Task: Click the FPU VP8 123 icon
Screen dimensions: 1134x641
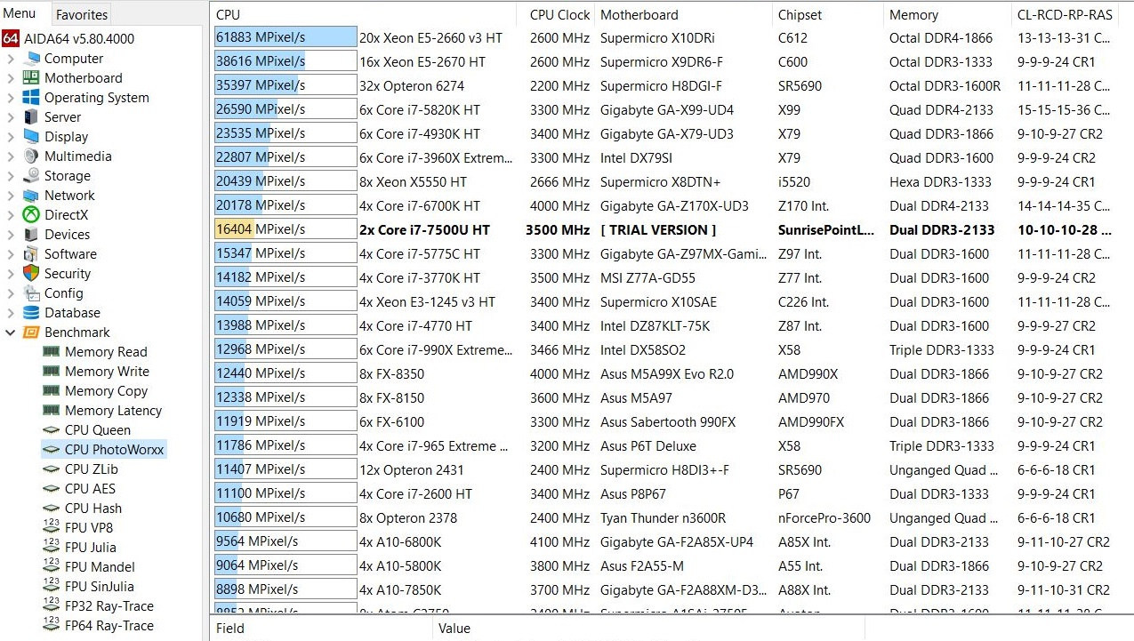Action: 51,528
